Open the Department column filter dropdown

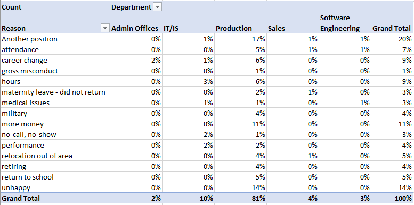pyautogui.click(x=157, y=7)
